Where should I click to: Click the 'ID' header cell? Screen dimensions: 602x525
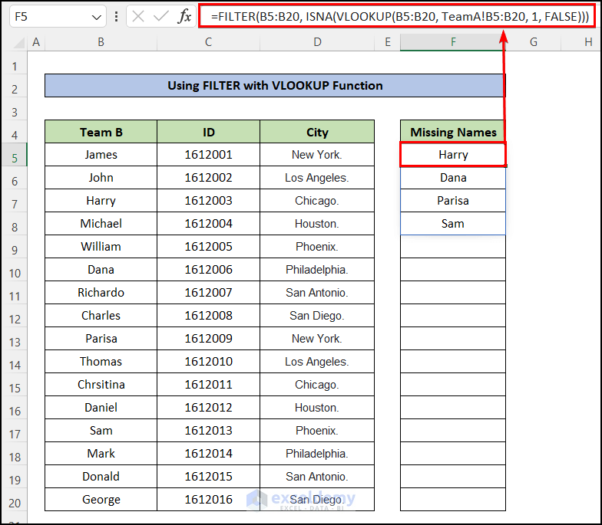click(209, 132)
